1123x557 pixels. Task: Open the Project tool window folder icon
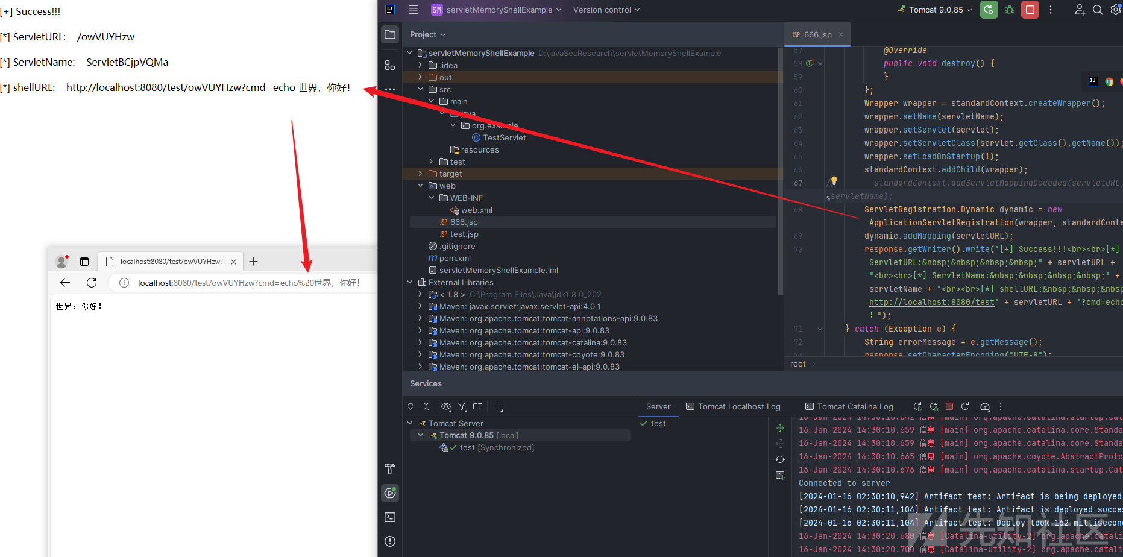point(390,34)
